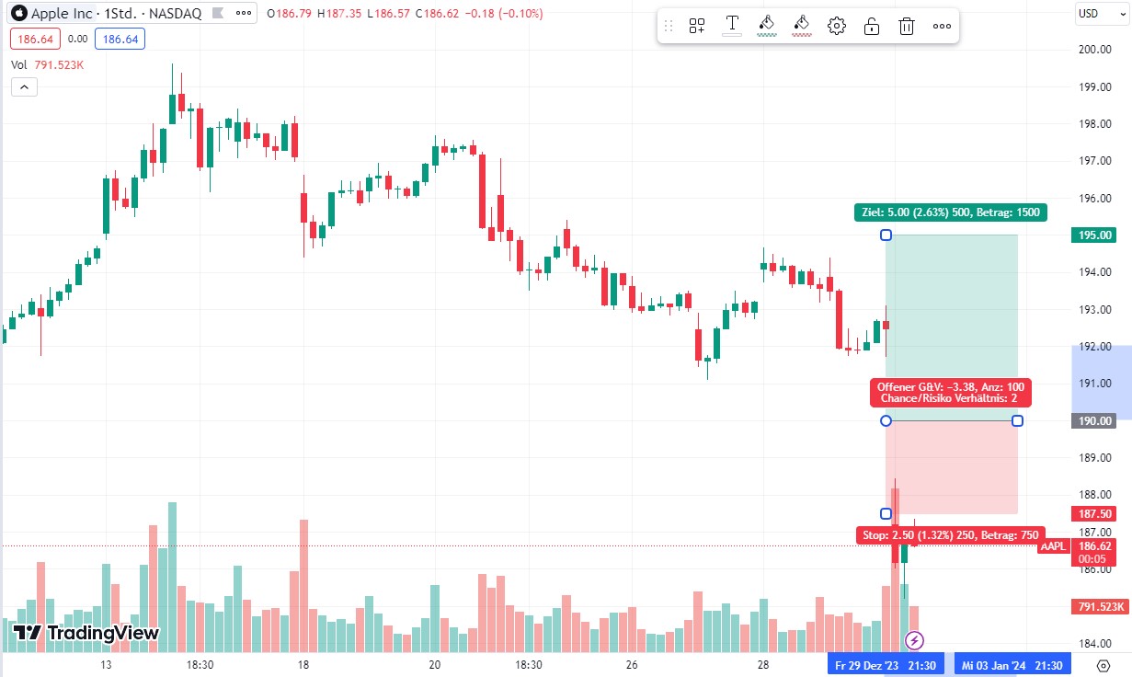Select the text color tool

pyautogui.click(x=732, y=26)
